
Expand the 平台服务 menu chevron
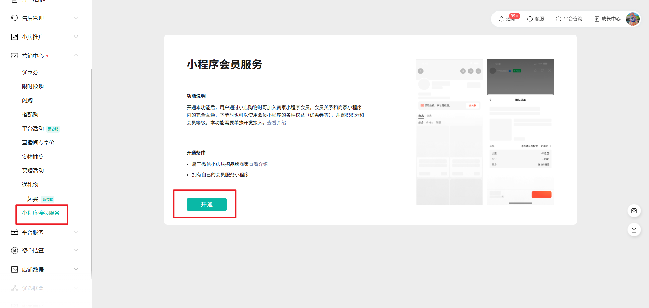point(76,232)
